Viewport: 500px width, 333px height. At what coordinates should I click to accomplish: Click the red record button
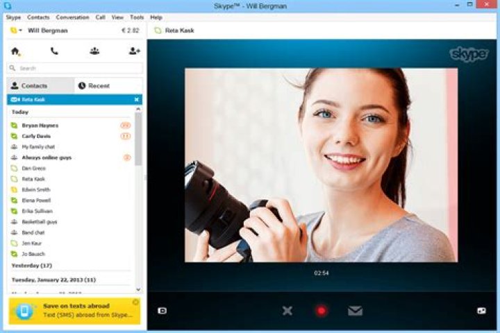(321, 310)
